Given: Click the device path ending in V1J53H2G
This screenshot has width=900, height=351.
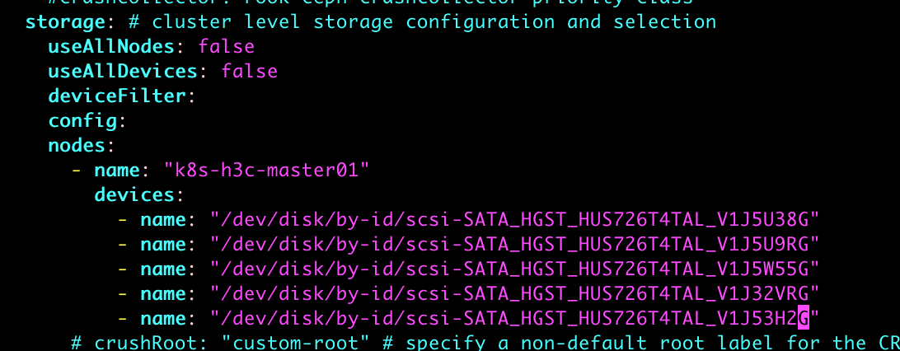Looking at the screenshot, I should click(514, 318).
